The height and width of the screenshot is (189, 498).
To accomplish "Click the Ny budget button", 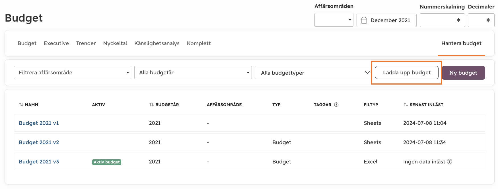I will coord(463,73).
